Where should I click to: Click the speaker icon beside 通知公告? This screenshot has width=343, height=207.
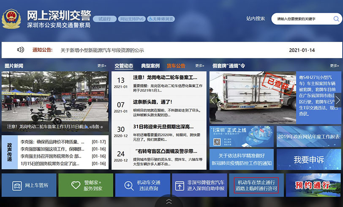tap(20, 50)
